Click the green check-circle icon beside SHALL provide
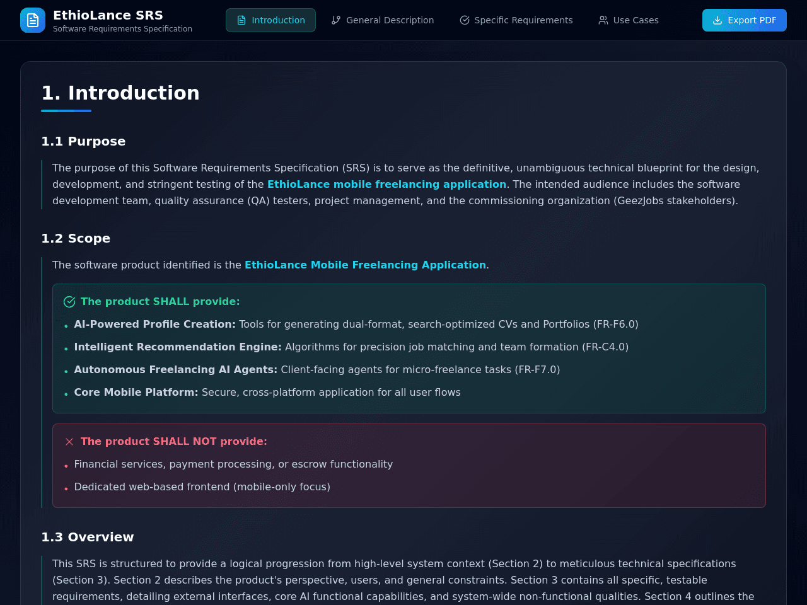This screenshot has width=807, height=605. pyautogui.click(x=69, y=302)
